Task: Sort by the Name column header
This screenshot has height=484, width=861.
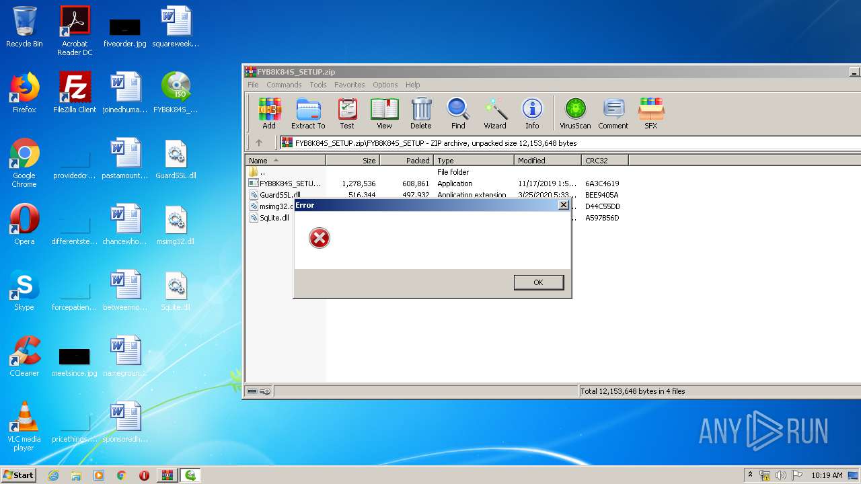Action: click(x=286, y=161)
